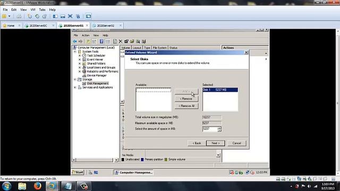Expand the Event Viewer node
This screenshot has height=191, width=340.
pyautogui.click(x=80, y=59)
